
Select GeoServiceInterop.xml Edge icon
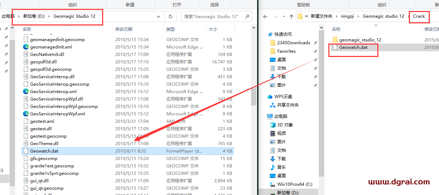[26, 92]
